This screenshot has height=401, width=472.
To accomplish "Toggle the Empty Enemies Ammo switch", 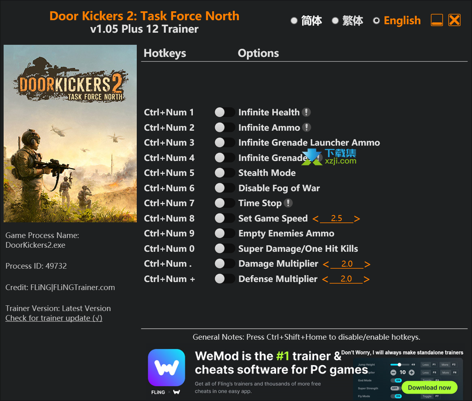I will pyautogui.click(x=225, y=233).
